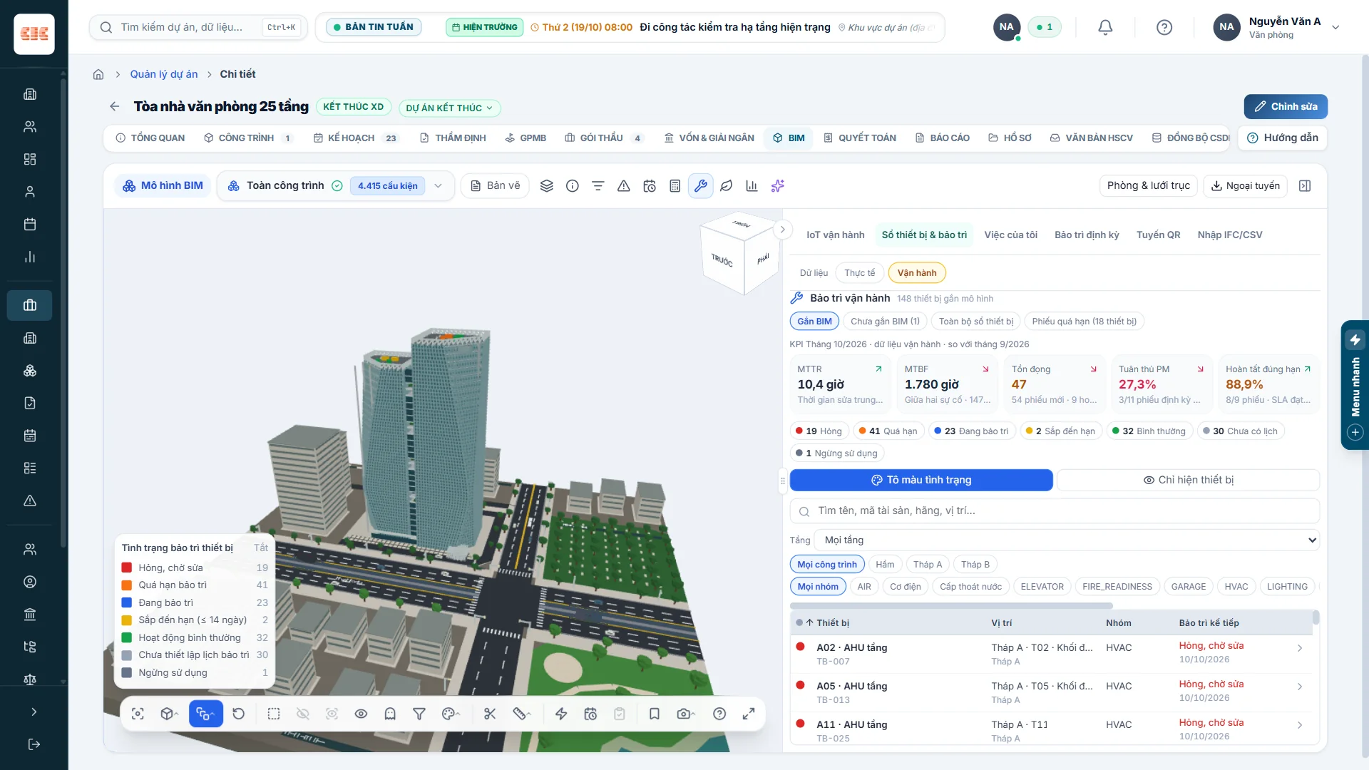Toggle Tô màu tình trạng coloring
The width and height of the screenshot is (1369, 770).
tap(921, 480)
